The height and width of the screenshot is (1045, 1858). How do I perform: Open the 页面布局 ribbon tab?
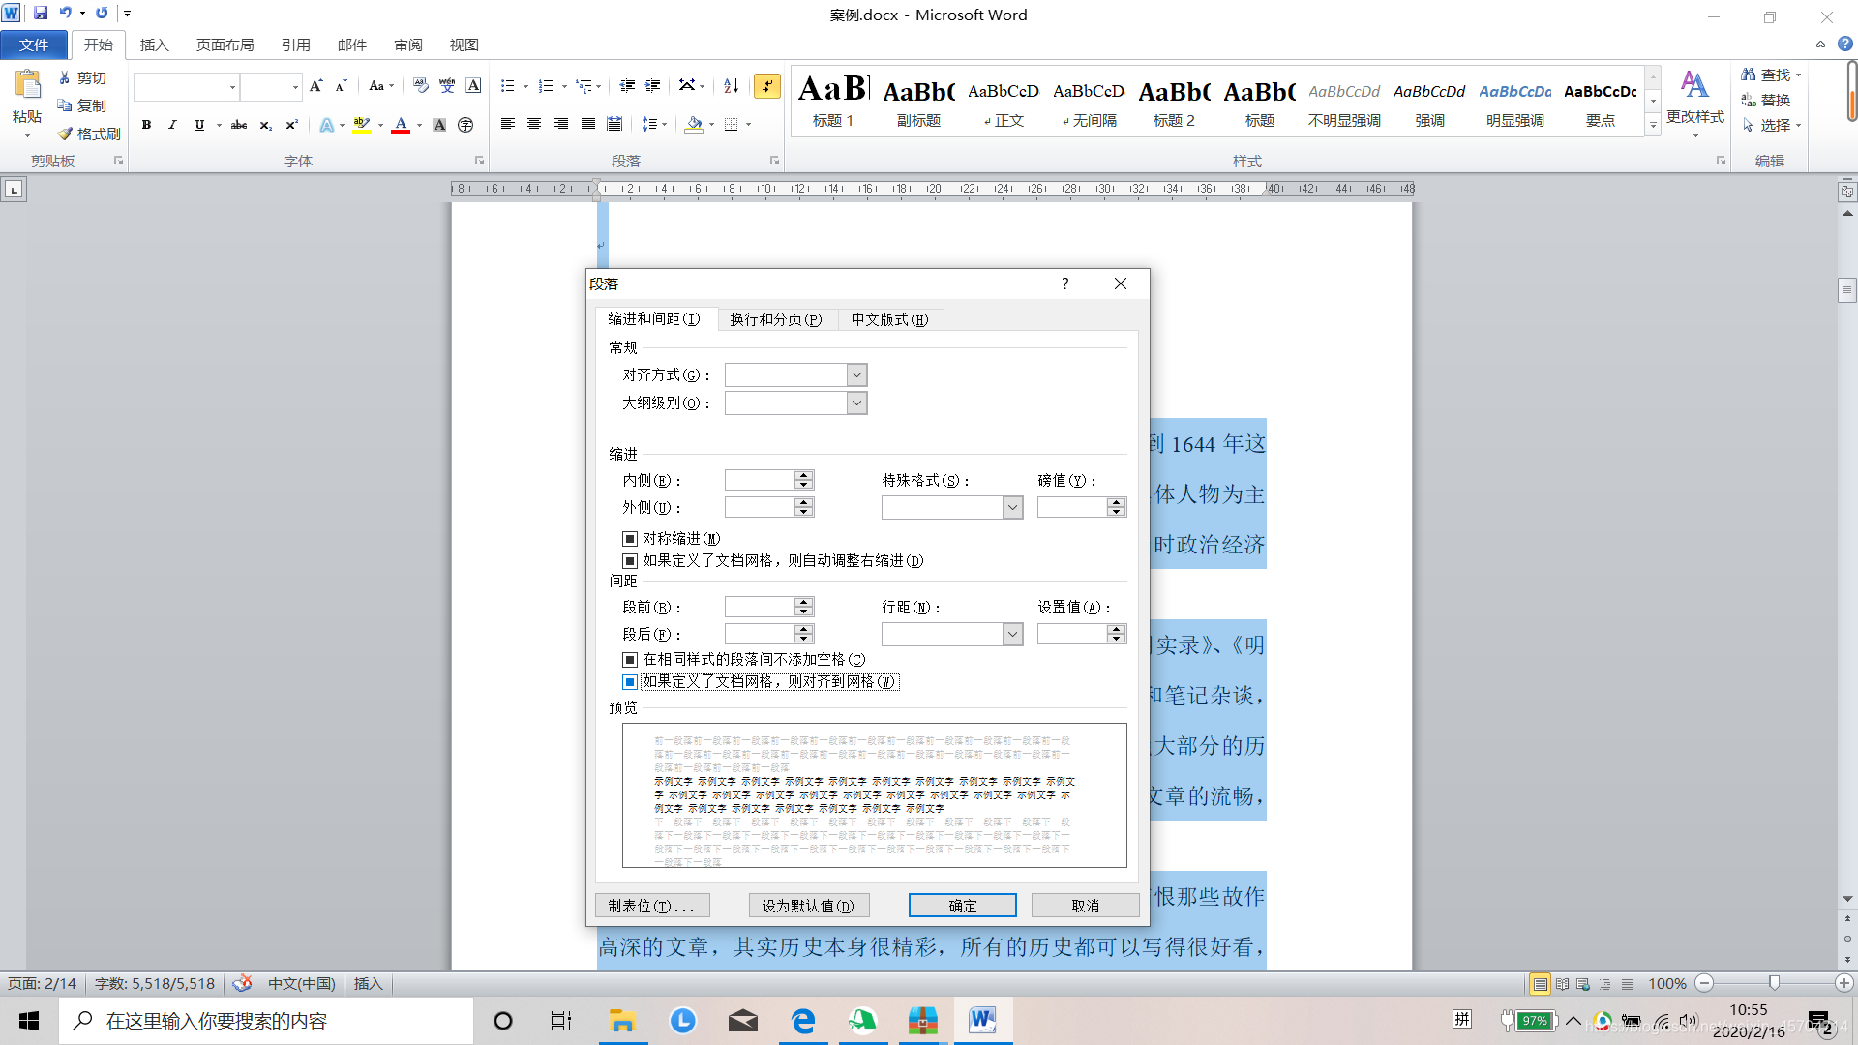click(x=225, y=45)
